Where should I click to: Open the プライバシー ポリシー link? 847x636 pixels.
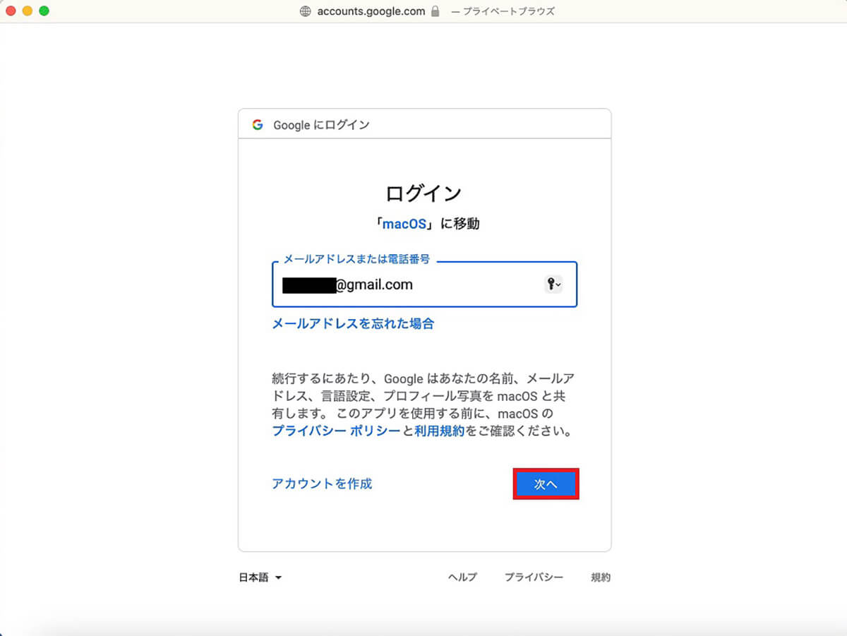click(x=336, y=431)
